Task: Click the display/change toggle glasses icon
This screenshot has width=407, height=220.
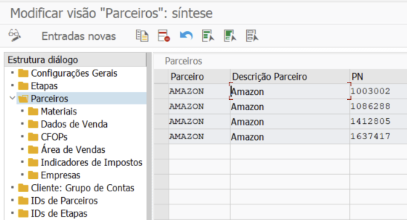Action: (14, 35)
